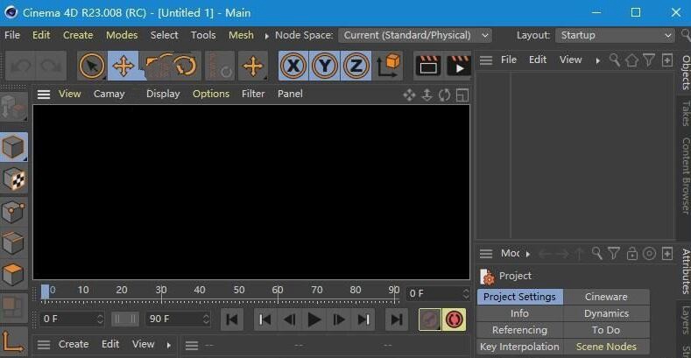
Task: Click Object Manager home icon
Action: (x=632, y=60)
